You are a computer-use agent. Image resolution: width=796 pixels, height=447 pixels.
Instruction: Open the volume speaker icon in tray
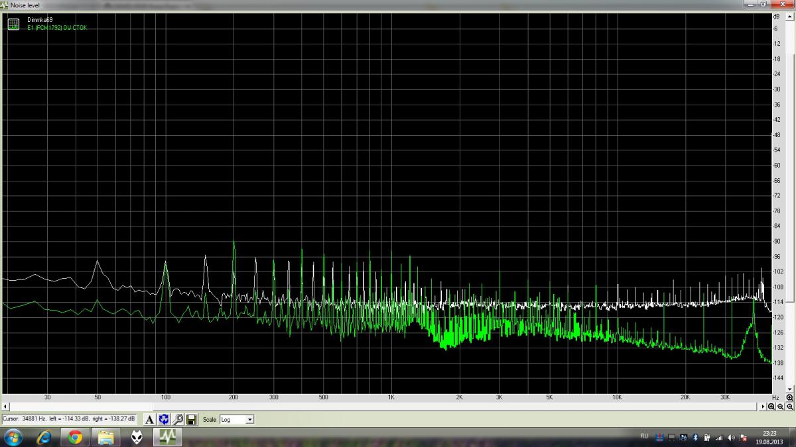(x=732, y=438)
